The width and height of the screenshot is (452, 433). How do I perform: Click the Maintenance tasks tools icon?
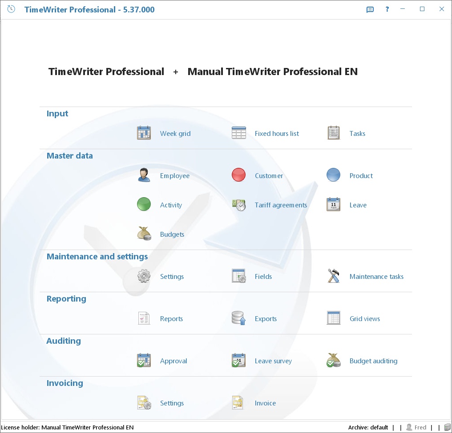click(x=334, y=276)
